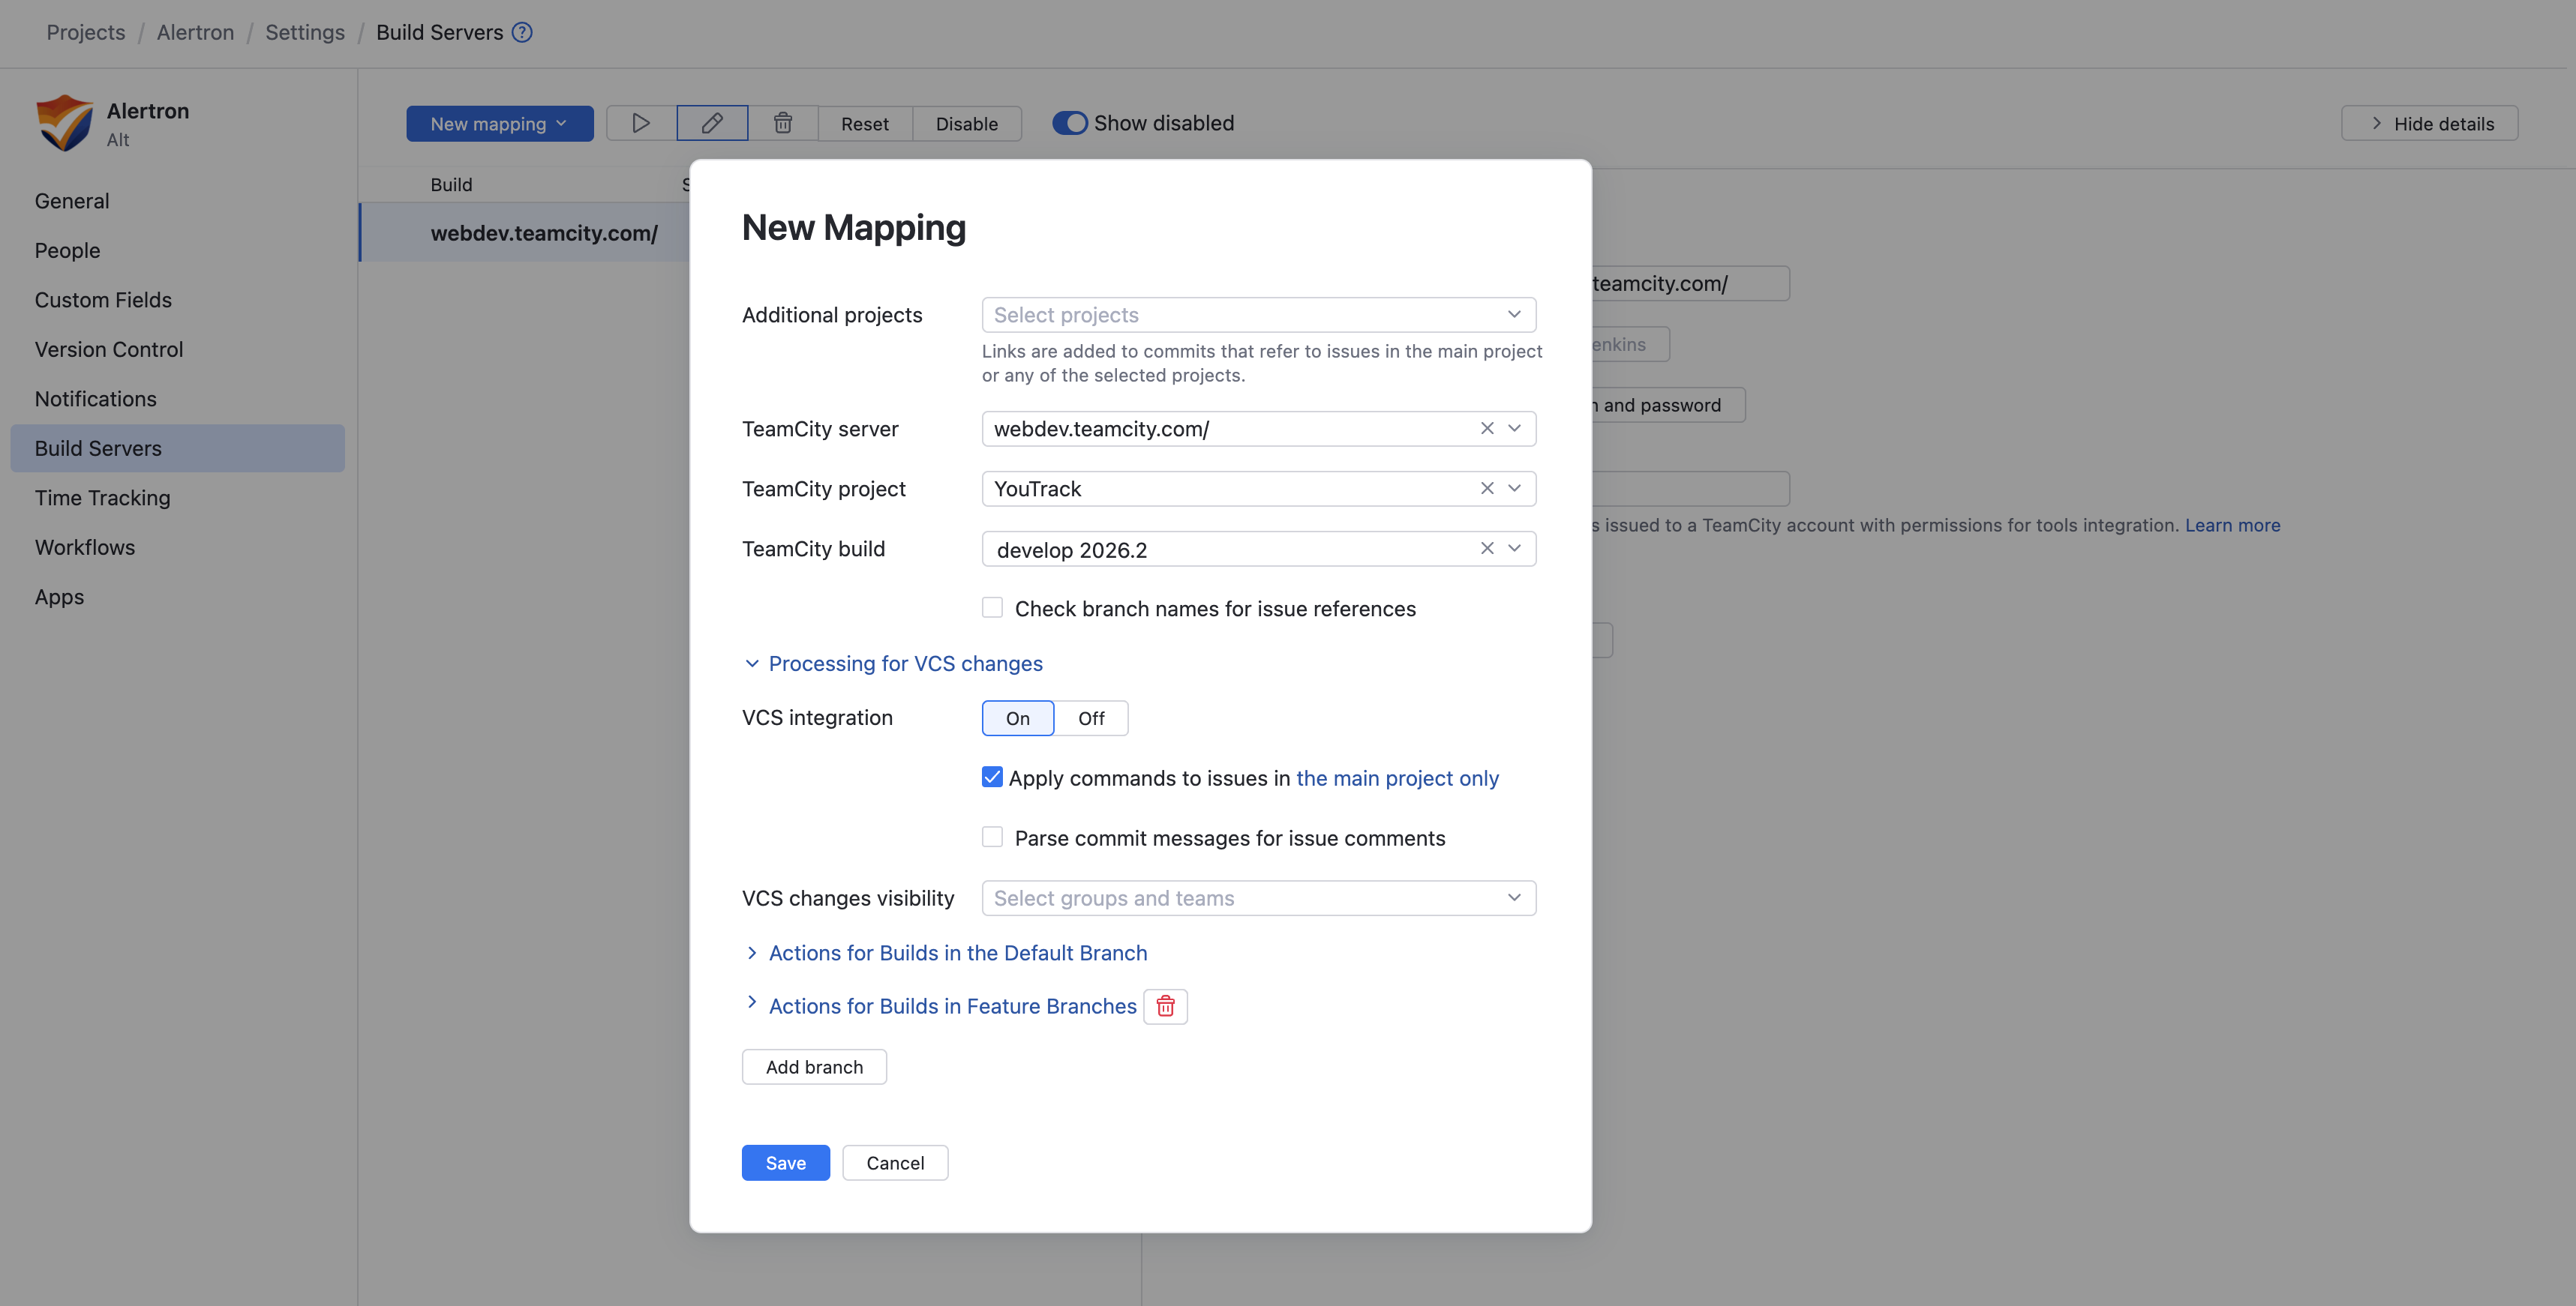Clear the TeamCity build field with its X
Viewport: 2576px width, 1306px height.
click(x=1487, y=549)
